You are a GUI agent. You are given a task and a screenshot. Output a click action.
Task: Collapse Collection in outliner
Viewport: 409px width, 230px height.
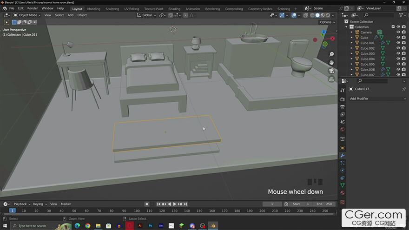[346, 27]
